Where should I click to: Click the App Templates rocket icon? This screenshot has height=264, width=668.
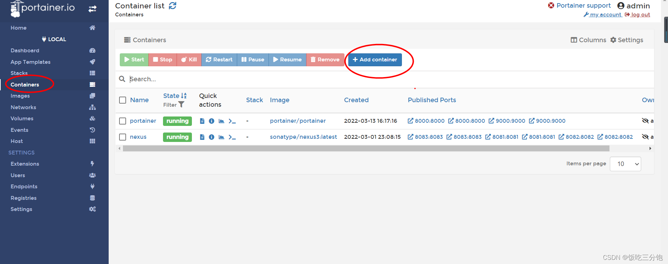click(92, 62)
